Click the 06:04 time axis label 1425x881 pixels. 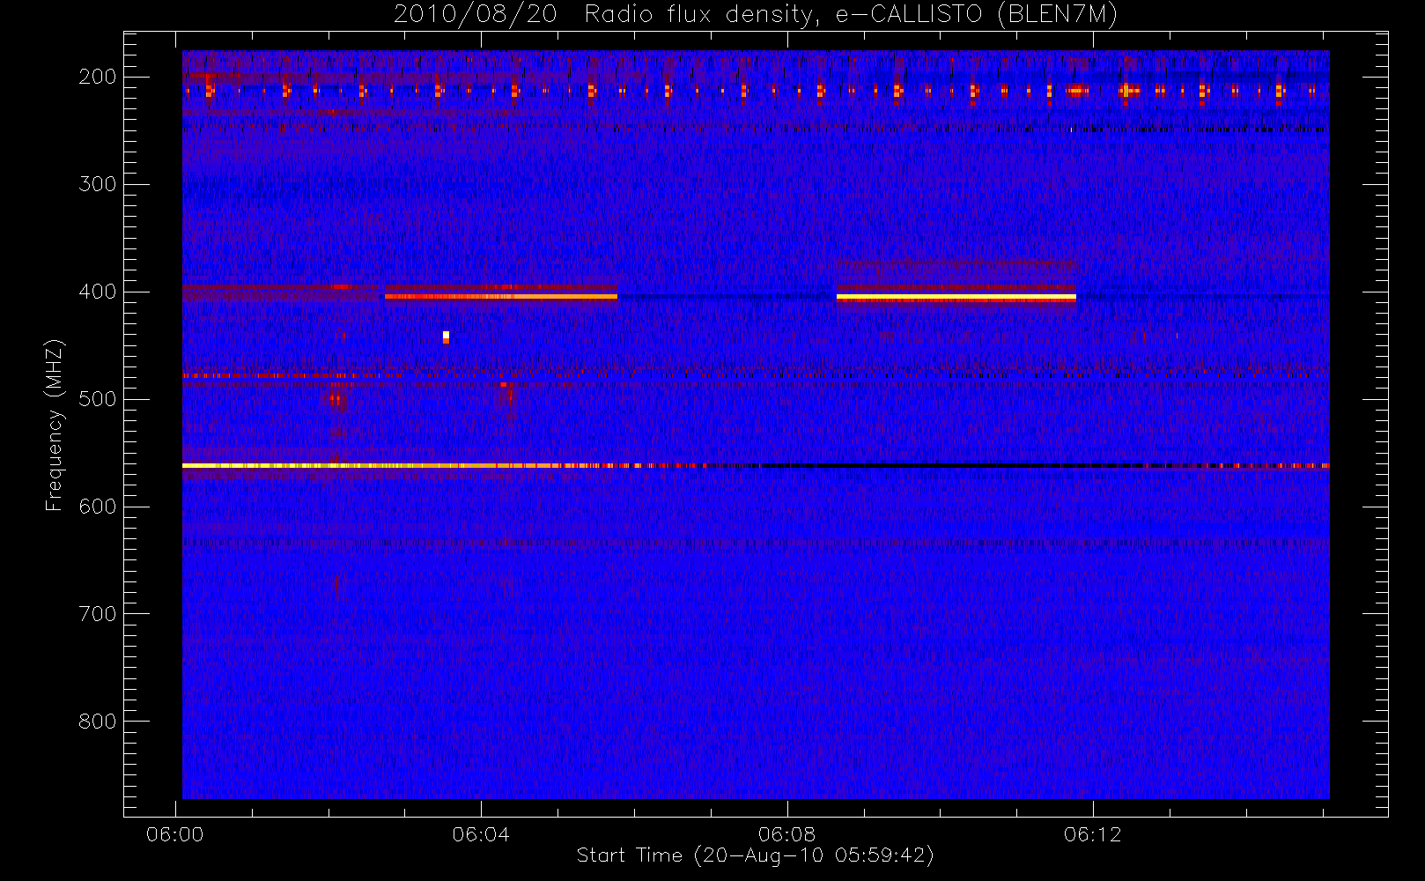481,834
